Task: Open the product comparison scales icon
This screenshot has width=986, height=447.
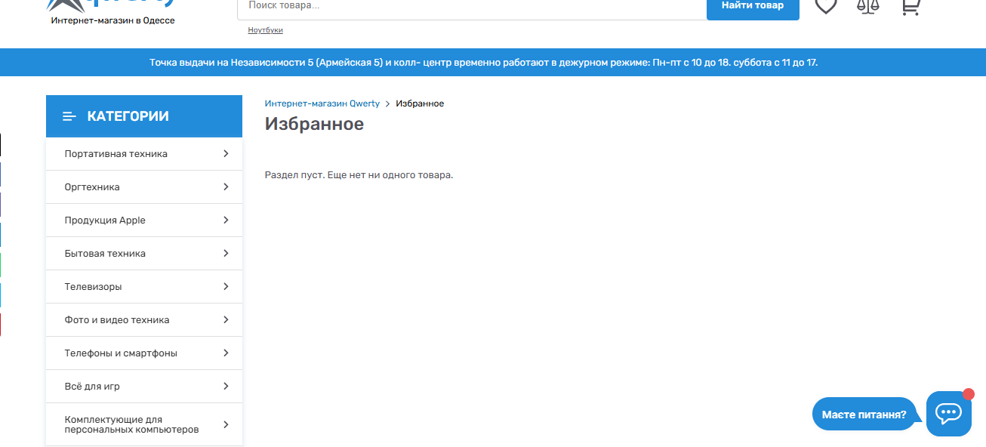Action: [x=868, y=6]
